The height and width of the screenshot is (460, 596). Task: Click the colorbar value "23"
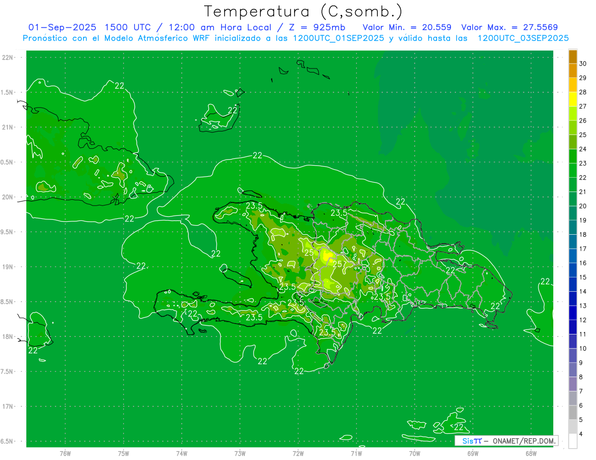[583, 163]
